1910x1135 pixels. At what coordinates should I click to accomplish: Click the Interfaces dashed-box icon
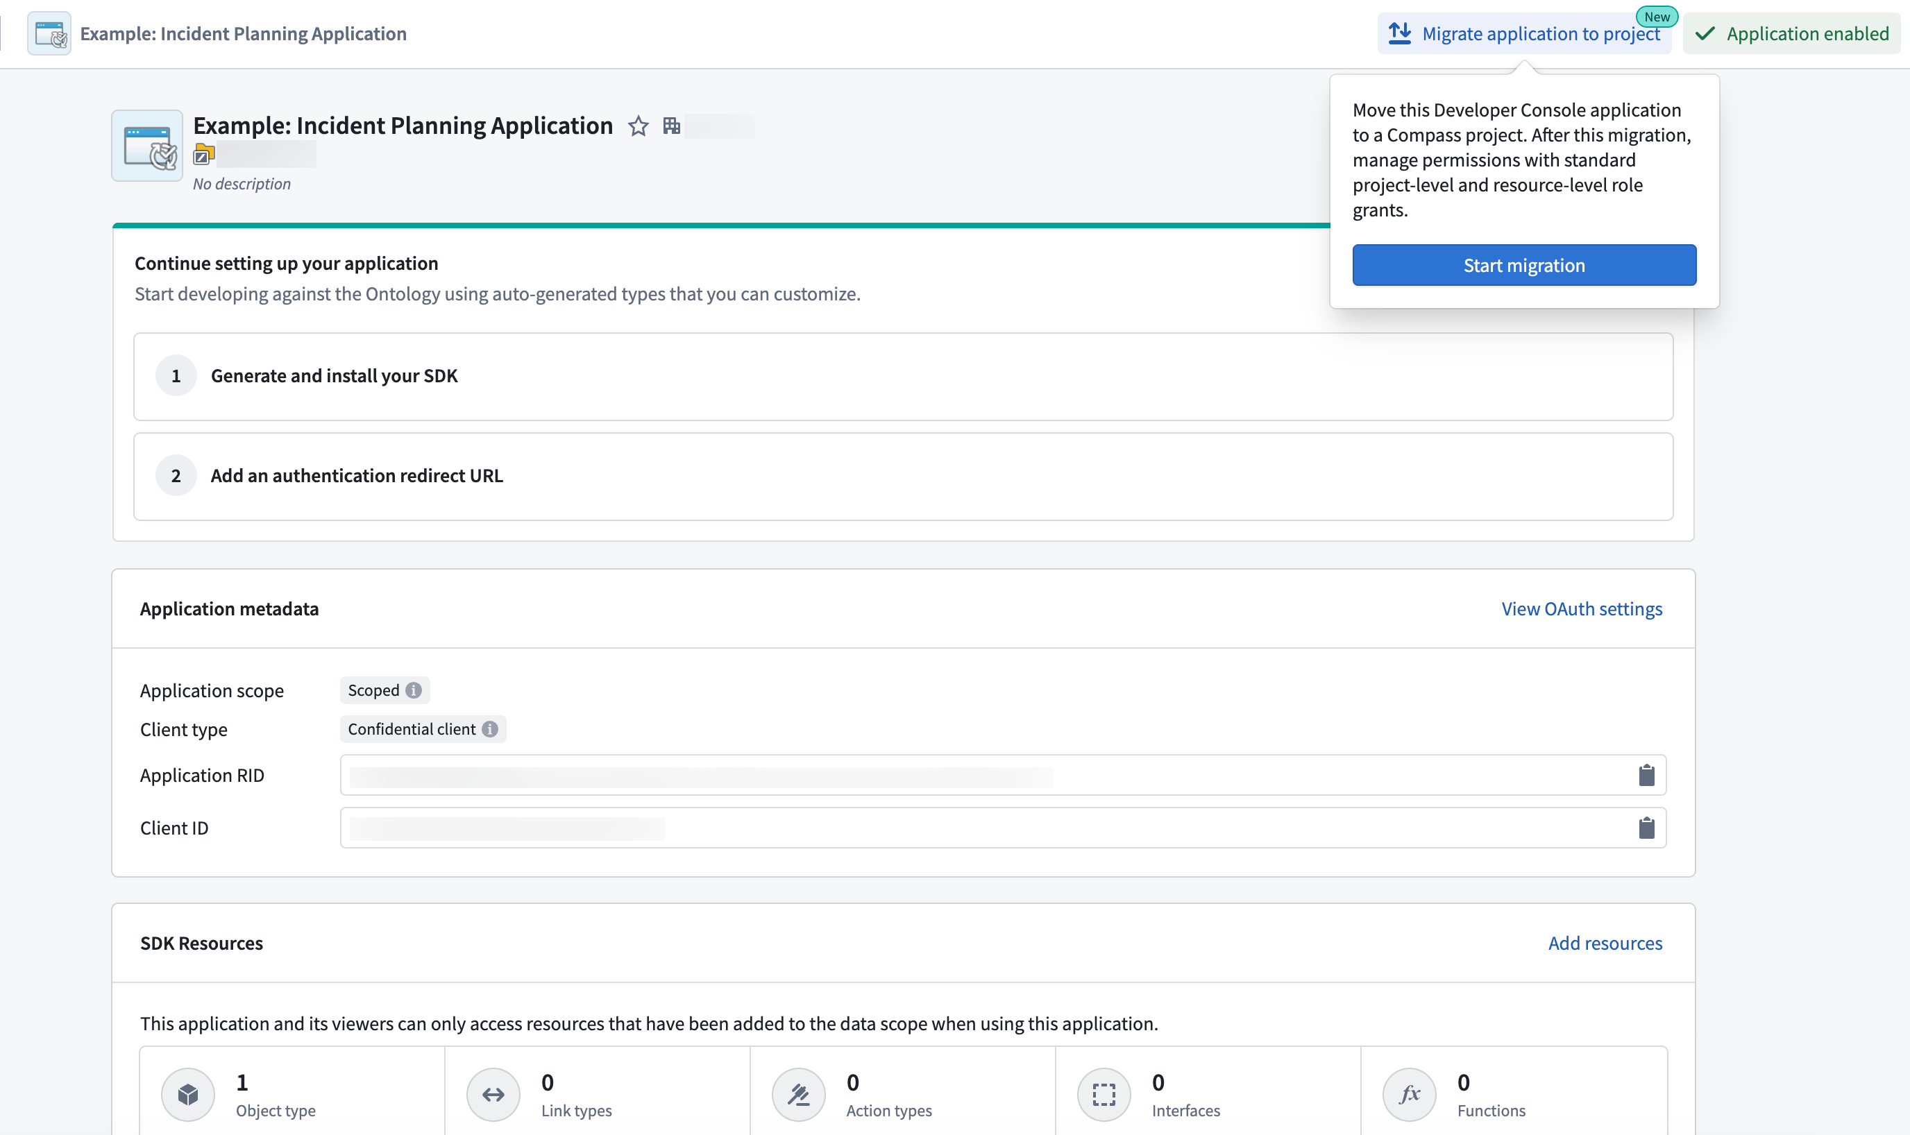click(1104, 1093)
